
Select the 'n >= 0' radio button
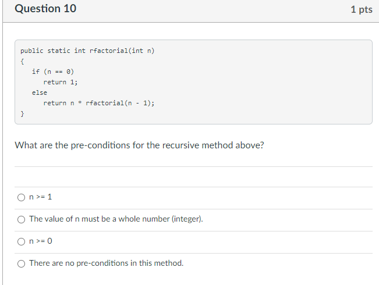[22, 241]
